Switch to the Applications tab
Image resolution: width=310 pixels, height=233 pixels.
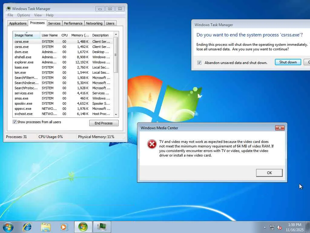pos(18,23)
